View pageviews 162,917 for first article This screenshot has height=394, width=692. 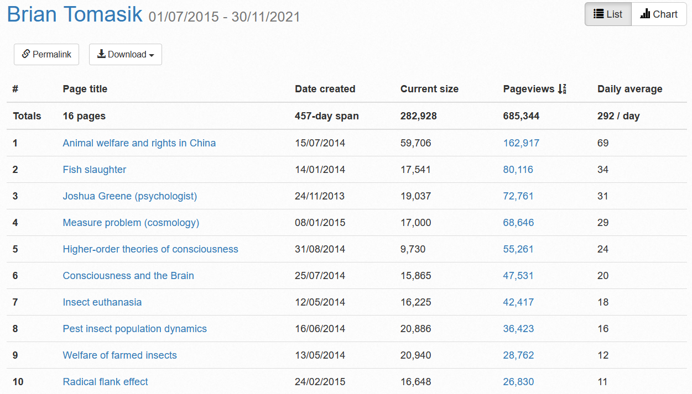coord(521,143)
